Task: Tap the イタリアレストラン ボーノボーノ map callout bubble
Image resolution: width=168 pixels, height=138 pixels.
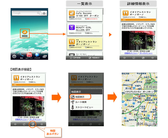Action: (x=139, y=92)
